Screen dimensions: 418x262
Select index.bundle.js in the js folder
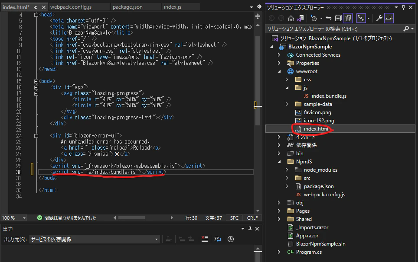[x=329, y=96]
